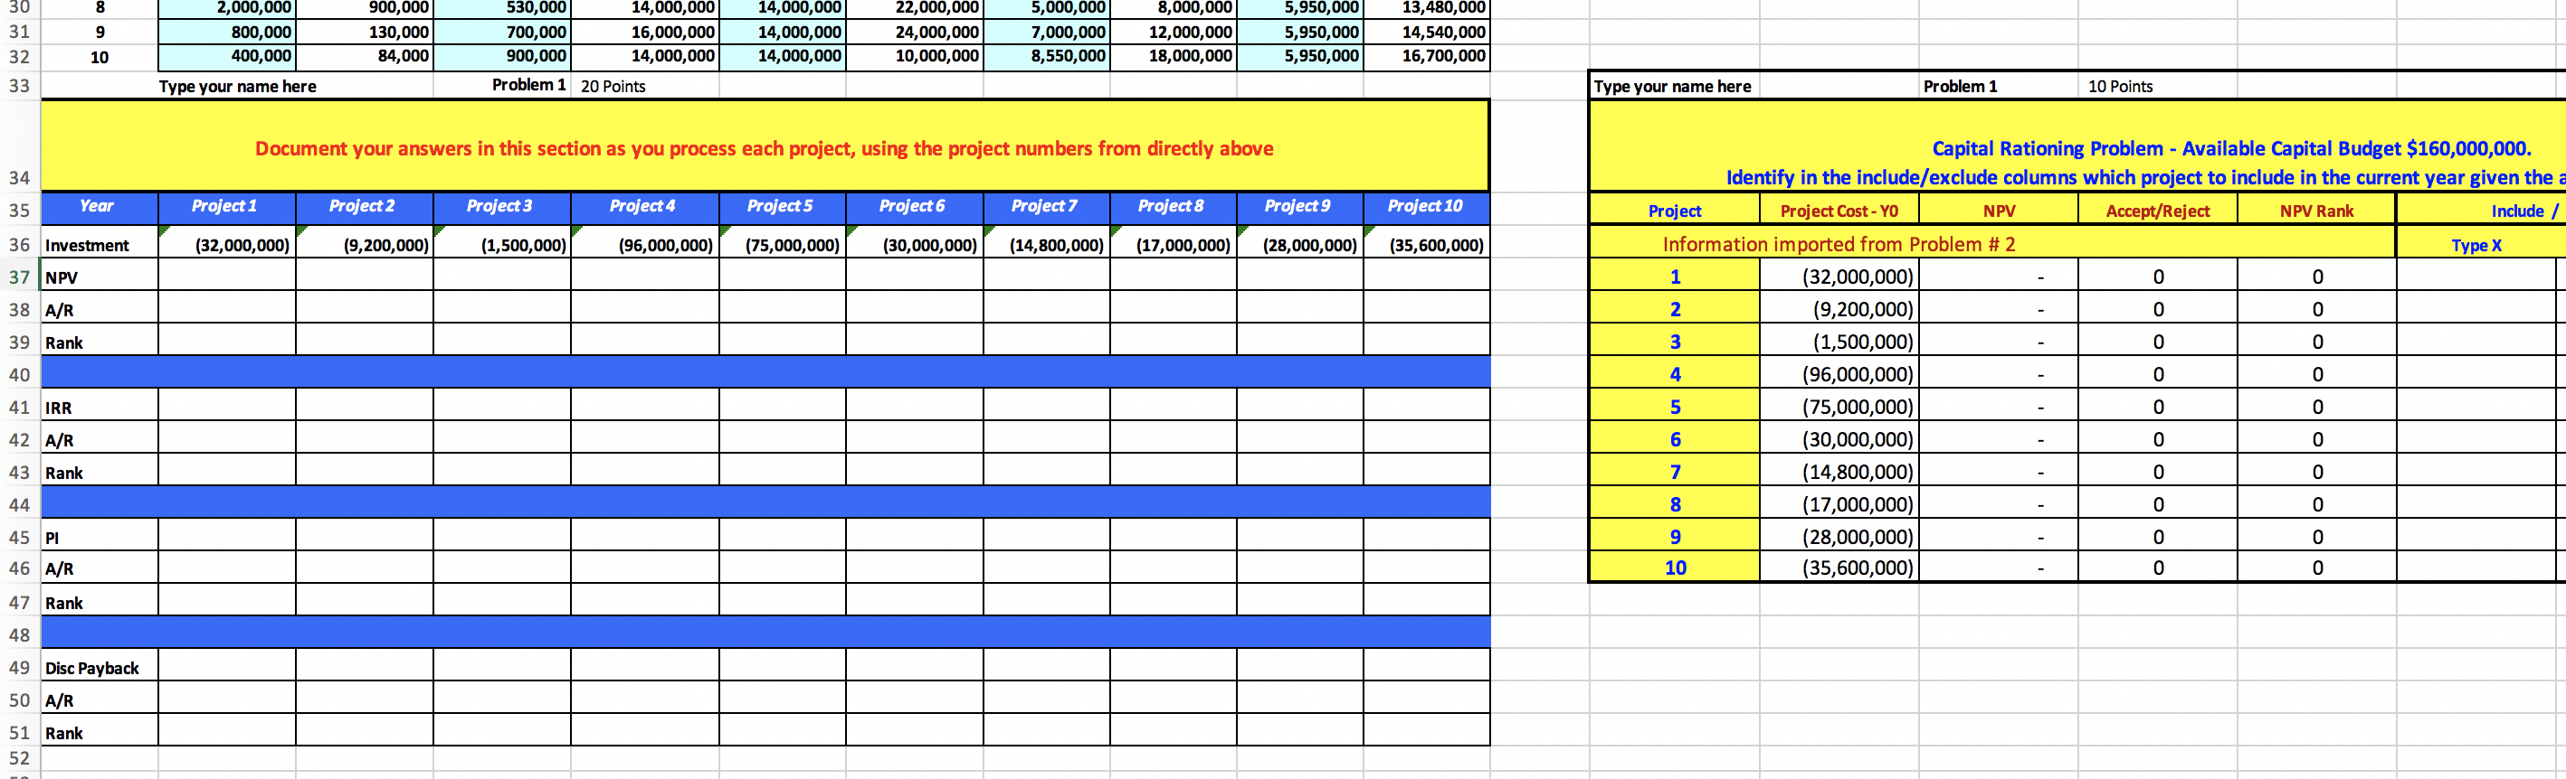Click the 'Project 7' column header cell
Image resolution: width=2566 pixels, height=779 pixels.
1046,208
